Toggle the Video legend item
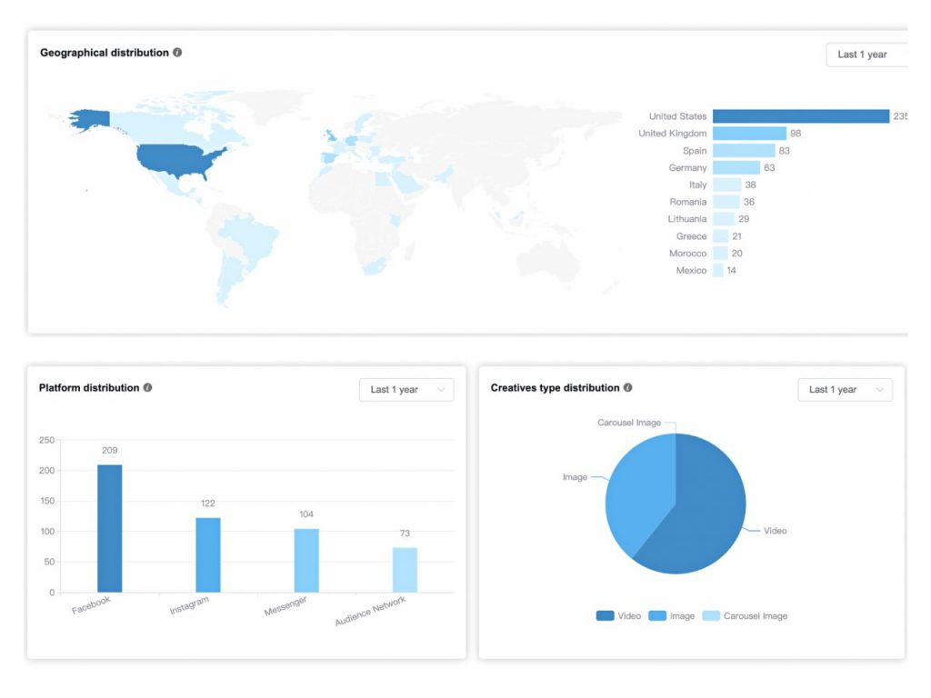 tap(618, 616)
